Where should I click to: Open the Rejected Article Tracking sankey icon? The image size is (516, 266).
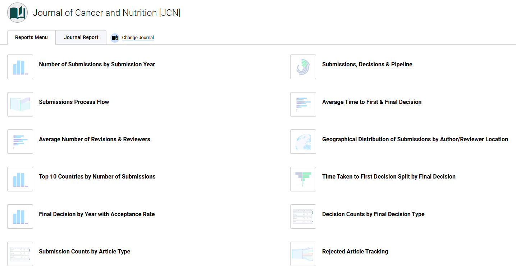[303, 254]
